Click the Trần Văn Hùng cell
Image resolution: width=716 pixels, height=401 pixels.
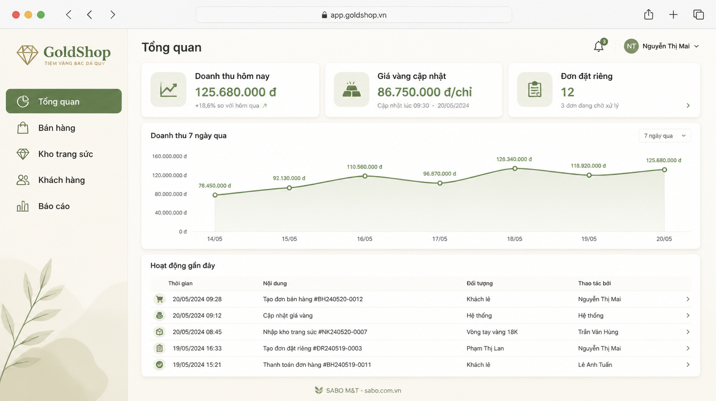pos(598,332)
